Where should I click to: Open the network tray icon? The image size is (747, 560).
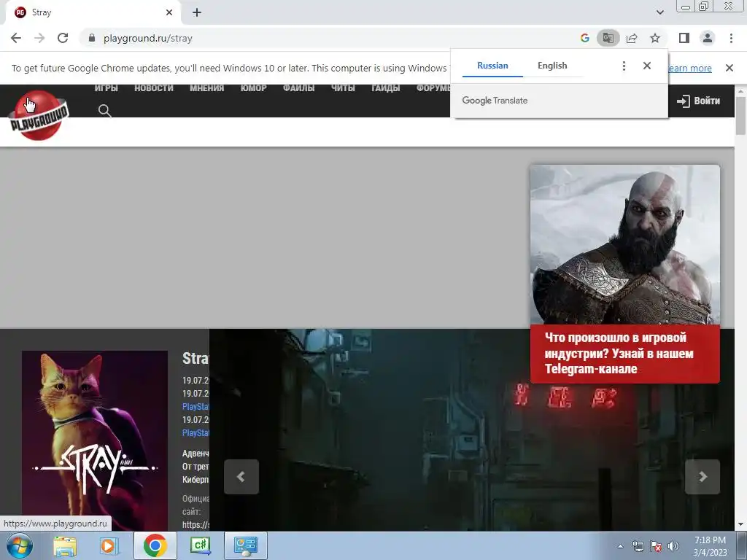(638, 546)
